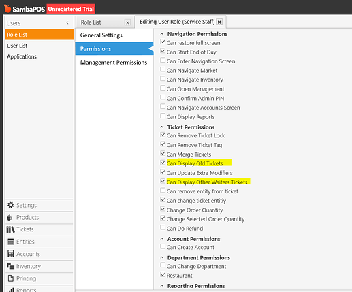Uncheck Can Display Old Tickets
The height and width of the screenshot is (292, 352).
tap(163, 163)
